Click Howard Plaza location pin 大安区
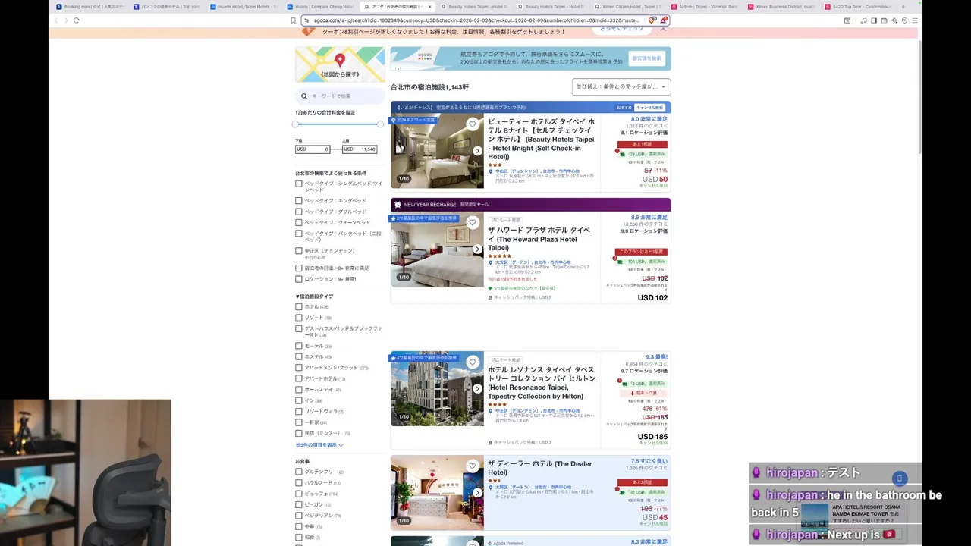This screenshot has height=546, width=971. tap(491, 262)
